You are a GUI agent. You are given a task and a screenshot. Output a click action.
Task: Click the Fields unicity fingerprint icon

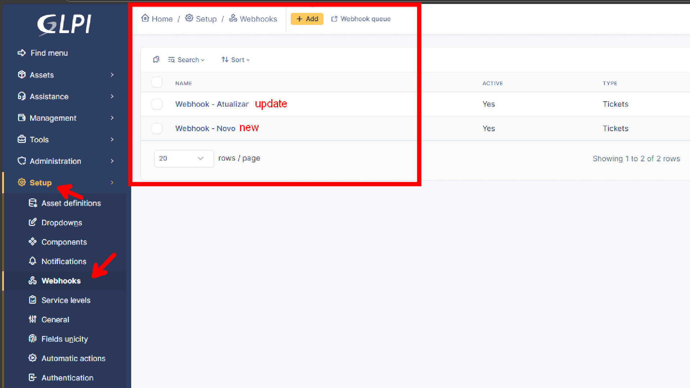click(33, 339)
